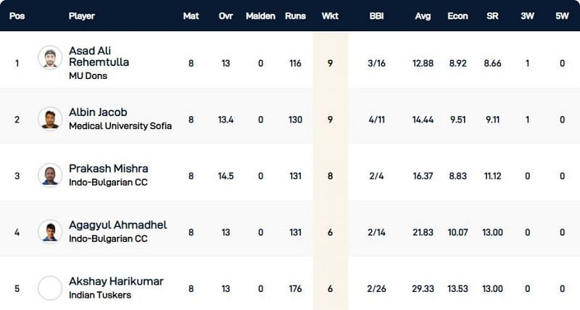
Task: Click the Avg column header
Action: click(x=422, y=16)
